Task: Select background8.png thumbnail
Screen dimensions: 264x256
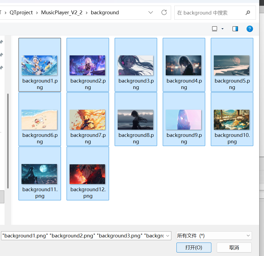Action: (x=135, y=120)
